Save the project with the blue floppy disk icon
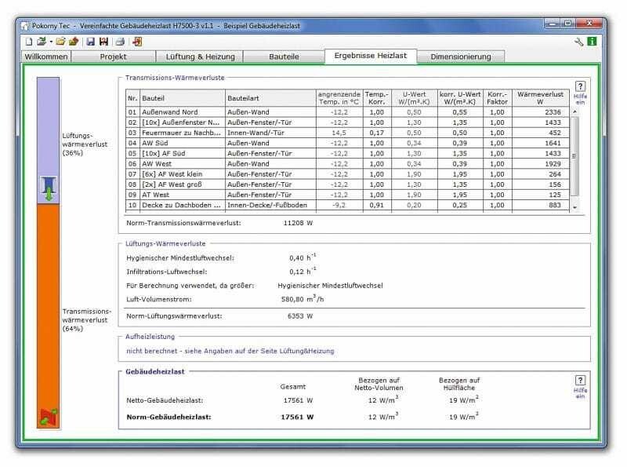 91,42
